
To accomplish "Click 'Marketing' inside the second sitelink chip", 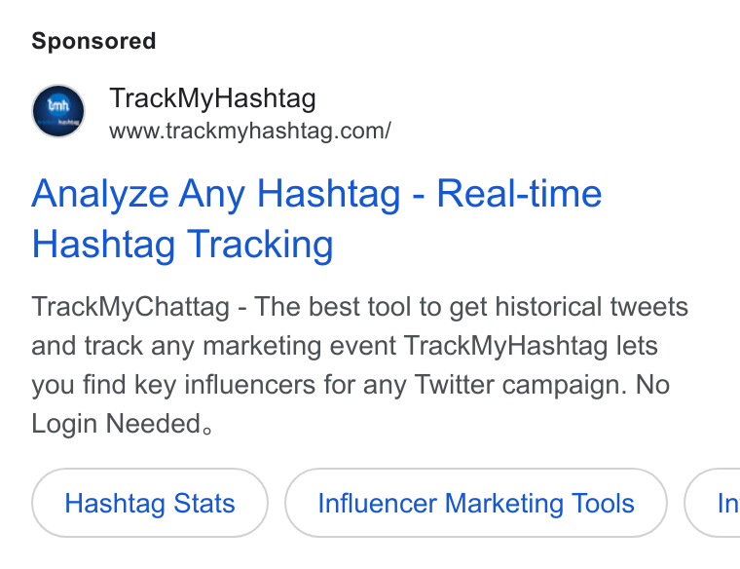I will (x=503, y=504).
